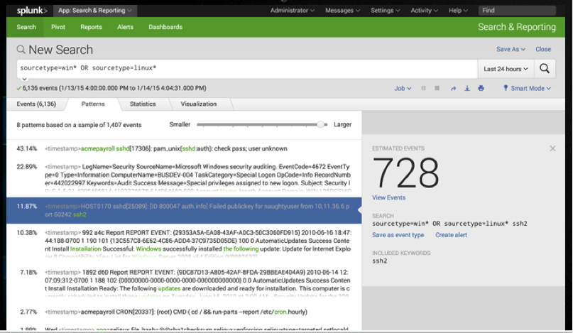Open Alerts navigation item
Viewport: 573px width, 333px height.
(x=126, y=27)
